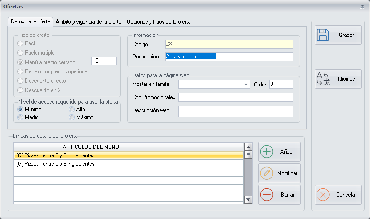Focus the Cód Promocionales input field
Image resolution: width=370 pixels, height=219 pixels.
point(235,97)
